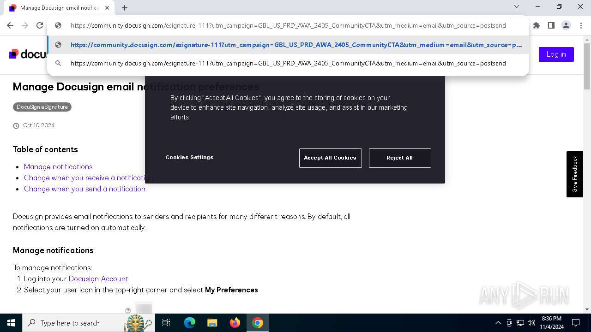The height and width of the screenshot is (332, 591).
Task: Click the Docusign logo in the header
Action: (x=28, y=54)
